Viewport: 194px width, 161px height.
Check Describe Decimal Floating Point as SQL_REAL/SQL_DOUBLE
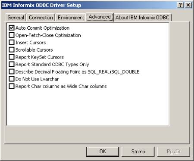12,71
